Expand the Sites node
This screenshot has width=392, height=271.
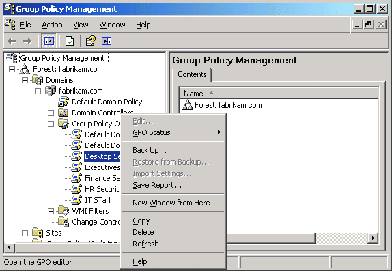[25, 233]
